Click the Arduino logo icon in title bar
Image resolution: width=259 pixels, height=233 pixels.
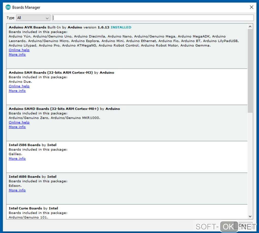click(x=8, y=7)
